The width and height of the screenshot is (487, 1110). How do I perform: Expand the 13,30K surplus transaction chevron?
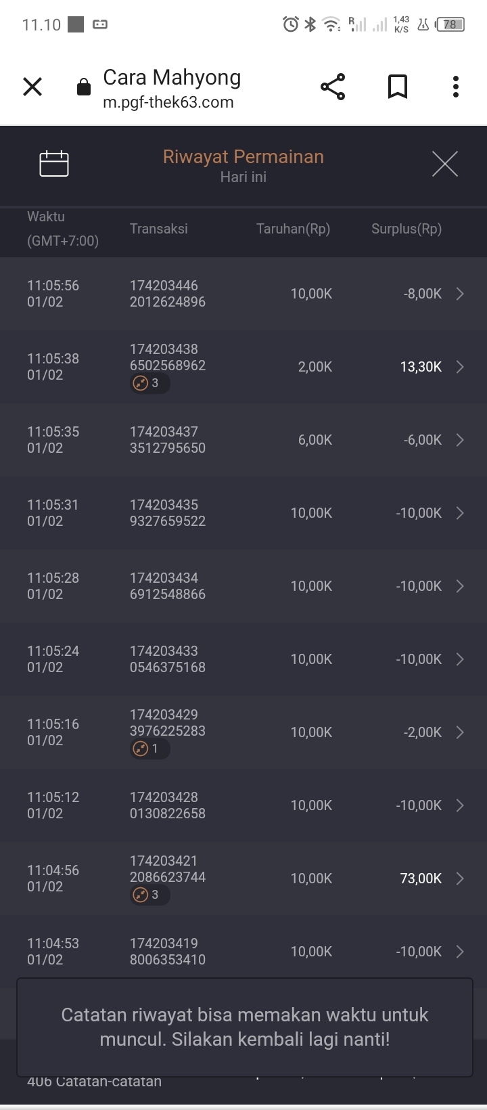tap(460, 367)
